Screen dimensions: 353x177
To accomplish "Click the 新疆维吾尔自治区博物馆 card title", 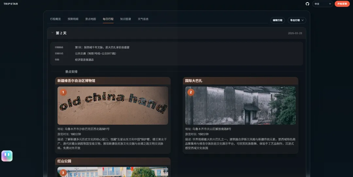I will click(76, 81).
